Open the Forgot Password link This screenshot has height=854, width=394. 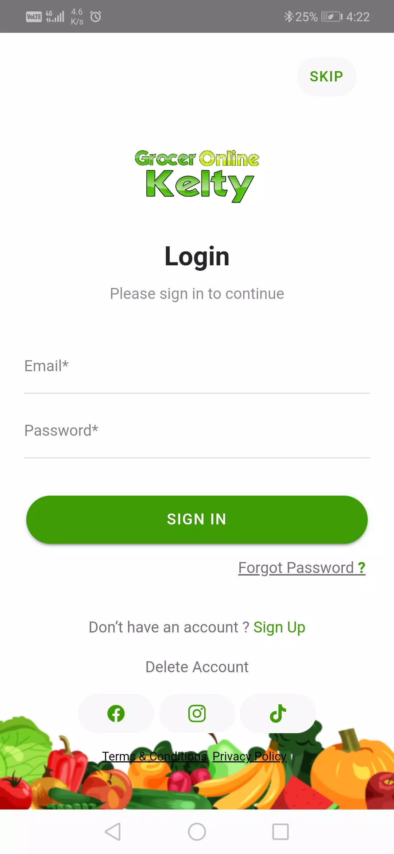coord(302,568)
